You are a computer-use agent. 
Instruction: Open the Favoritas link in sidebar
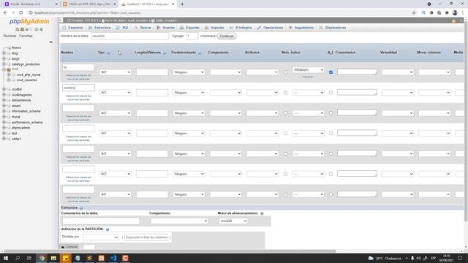(26, 36)
